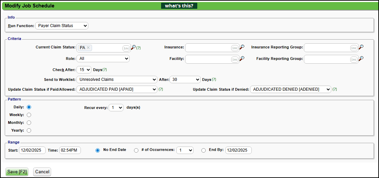The width and height of the screenshot is (379, 178).
Task: Click the Current Claim Status magnifier lookup icon
Action: coord(133,48)
